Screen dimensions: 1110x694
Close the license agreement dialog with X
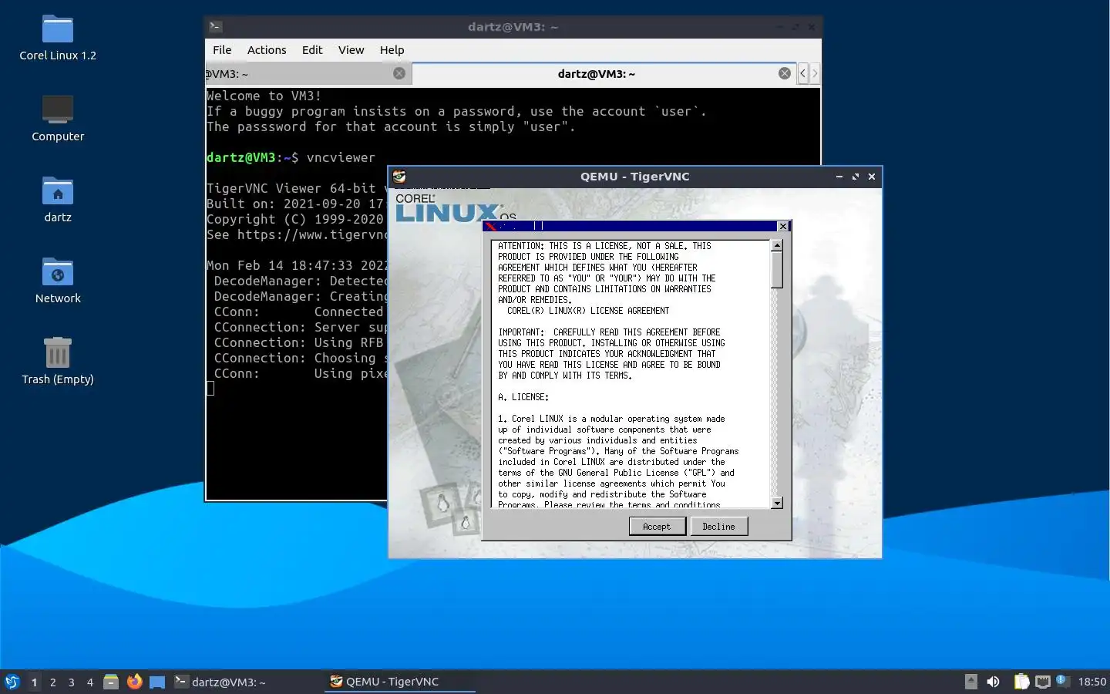pyautogui.click(x=783, y=226)
